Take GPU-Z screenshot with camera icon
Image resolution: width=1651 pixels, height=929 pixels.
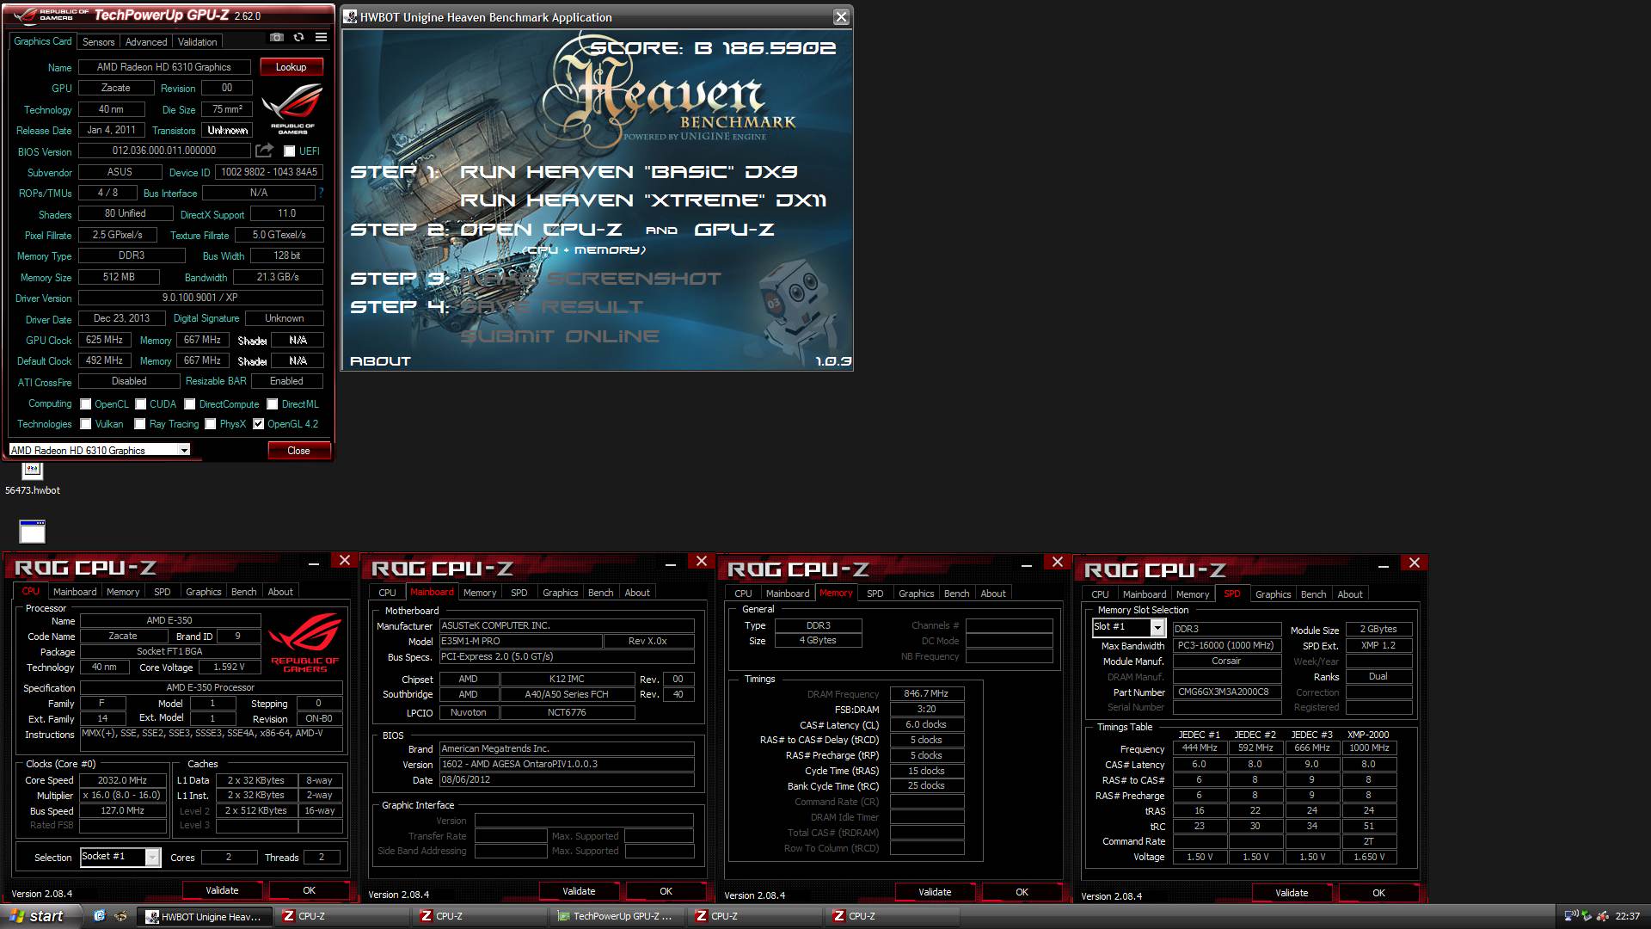(276, 38)
